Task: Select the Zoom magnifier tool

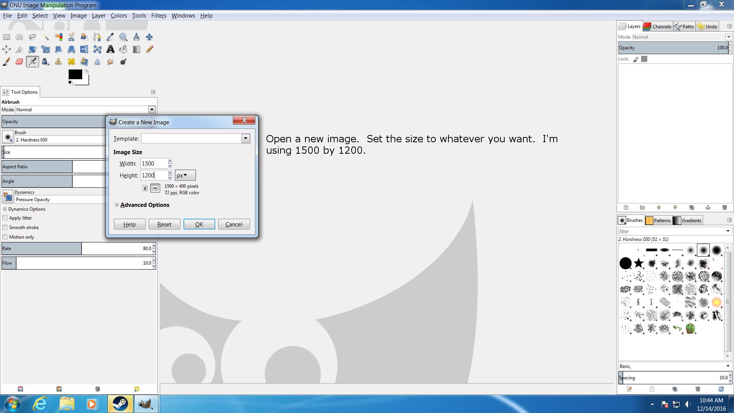Action: coord(123,37)
